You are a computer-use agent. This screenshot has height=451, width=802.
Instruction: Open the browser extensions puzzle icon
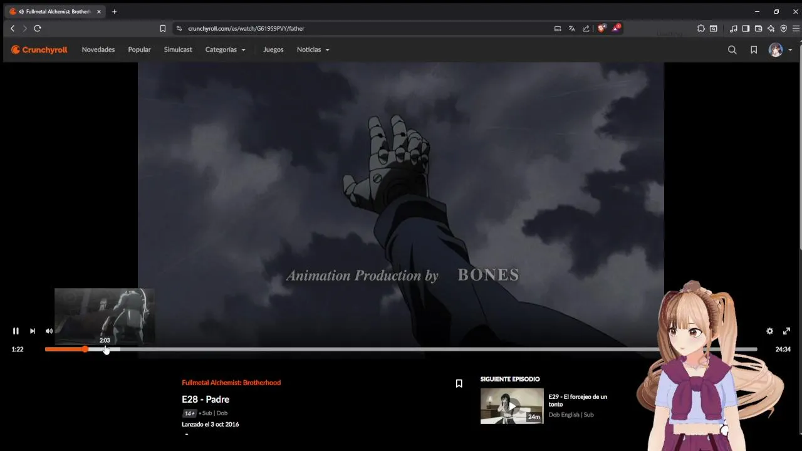pyautogui.click(x=701, y=28)
